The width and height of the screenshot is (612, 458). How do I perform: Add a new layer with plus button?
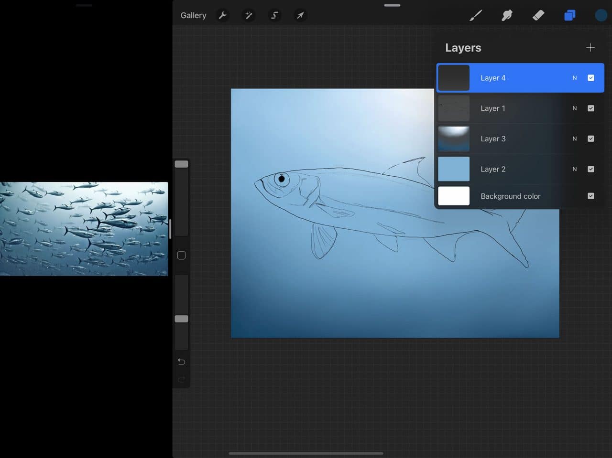[590, 47]
